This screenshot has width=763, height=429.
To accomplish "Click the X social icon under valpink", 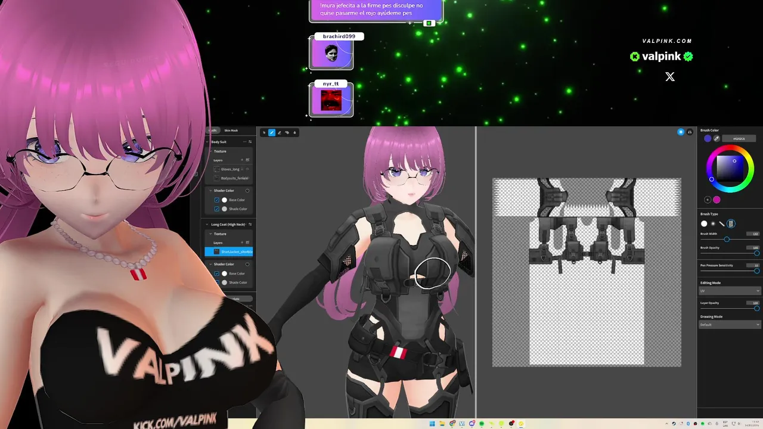I will click(670, 77).
